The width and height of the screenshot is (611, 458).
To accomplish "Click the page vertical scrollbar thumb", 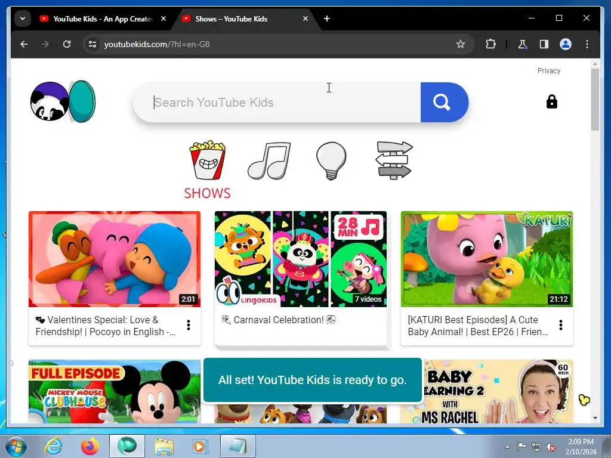I will 595,100.
